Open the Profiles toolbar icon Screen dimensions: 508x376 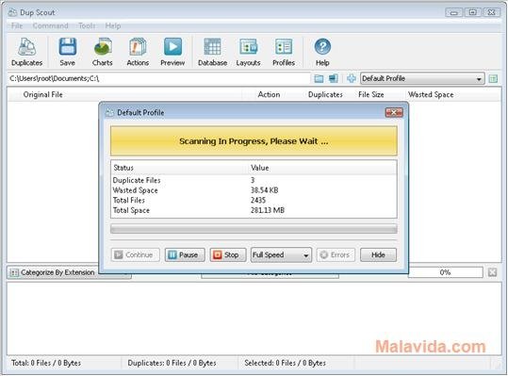[284, 46]
